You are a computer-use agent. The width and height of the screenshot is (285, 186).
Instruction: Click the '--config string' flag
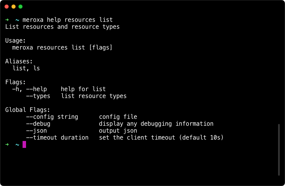52,117
